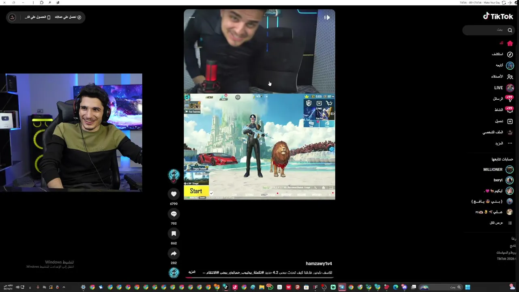Open the sound disc avatar below share
This screenshot has height=292, width=519.
coord(174,273)
